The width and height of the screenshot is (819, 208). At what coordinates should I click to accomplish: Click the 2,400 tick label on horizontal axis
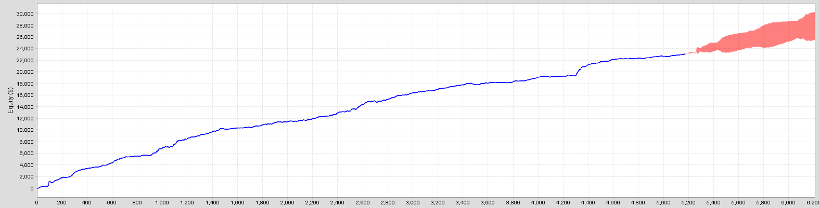coord(337,203)
